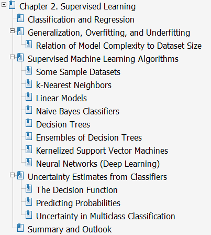This screenshot has height=235, width=211.
Task: Go to Ensembles of Decision Trees
Action: (x=89, y=137)
